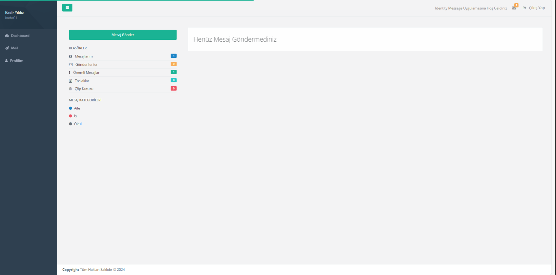
Task: Click the orange Gönderilenler count badge
Action: click(x=174, y=64)
